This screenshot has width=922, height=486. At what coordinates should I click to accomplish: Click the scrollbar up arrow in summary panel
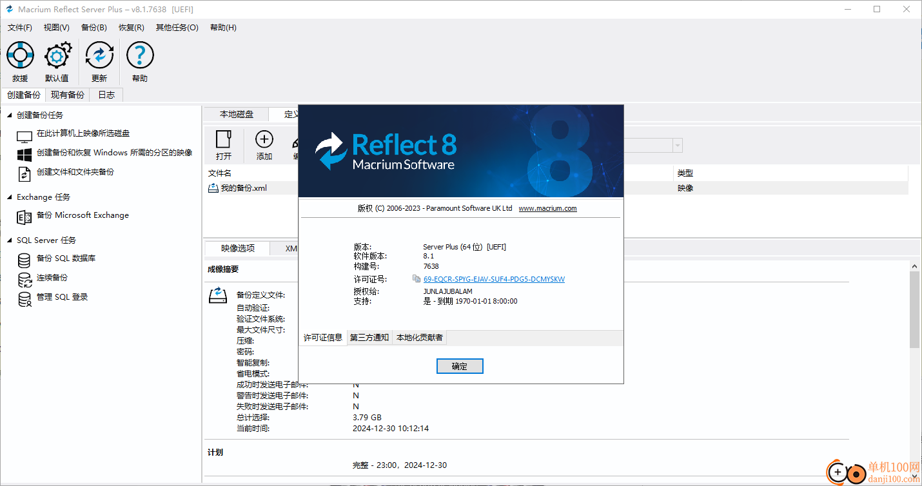point(915,265)
